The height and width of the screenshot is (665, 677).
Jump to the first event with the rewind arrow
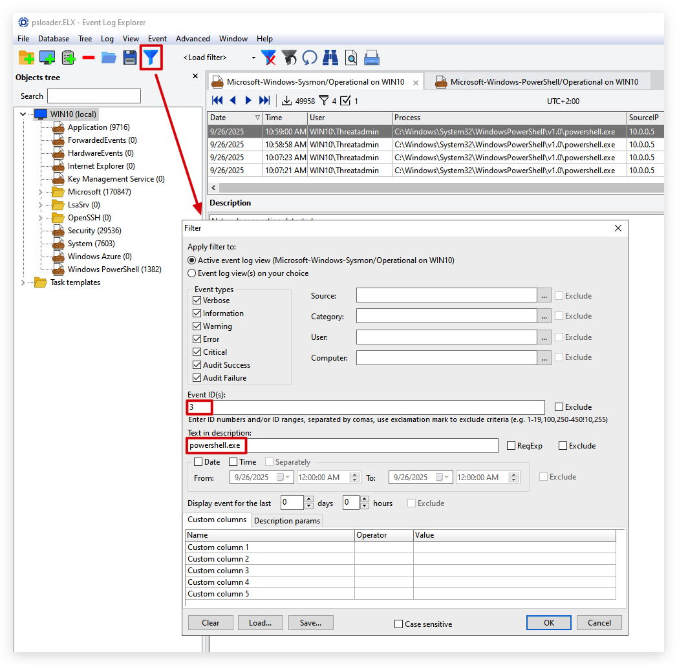click(x=217, y=101)
